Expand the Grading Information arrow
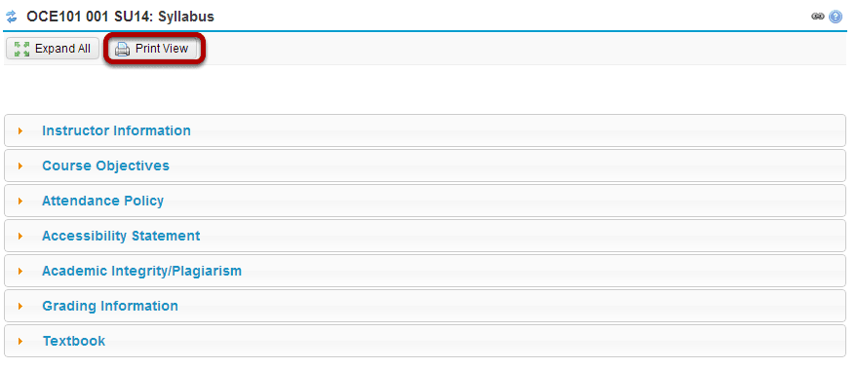This screenshot has height=369, width=857. 20,307
